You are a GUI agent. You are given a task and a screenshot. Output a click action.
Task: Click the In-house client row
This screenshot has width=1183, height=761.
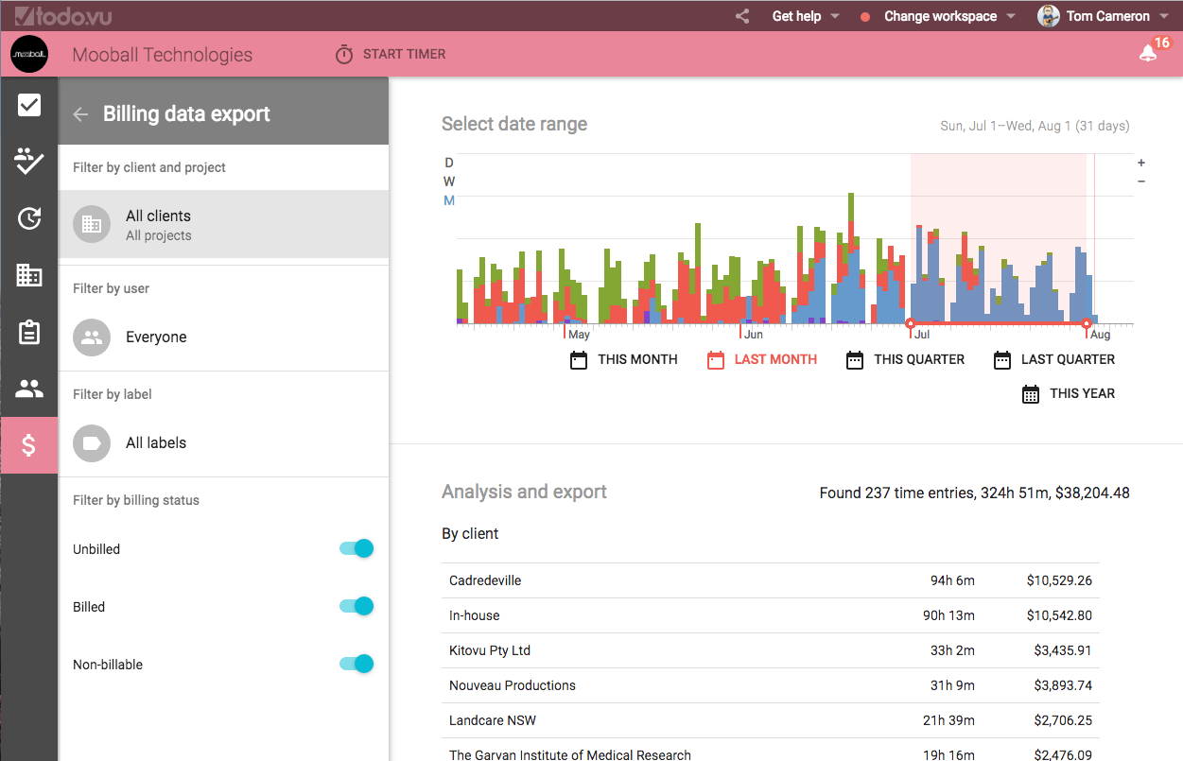tap(771, 615)
